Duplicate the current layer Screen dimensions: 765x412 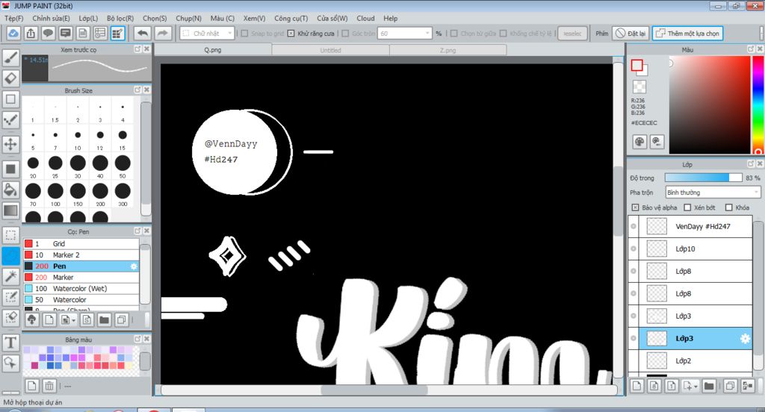coord(730,386)
